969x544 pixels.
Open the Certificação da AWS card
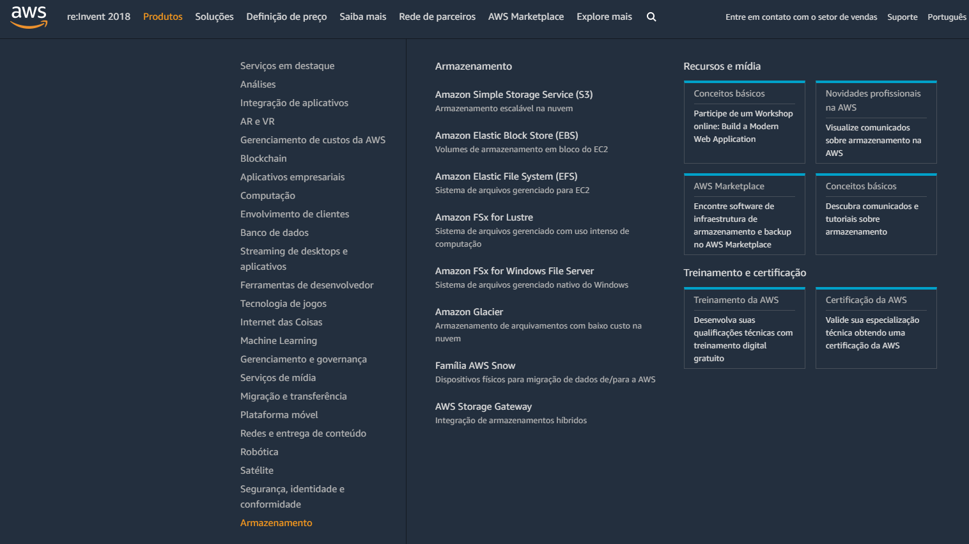[876, 328]
